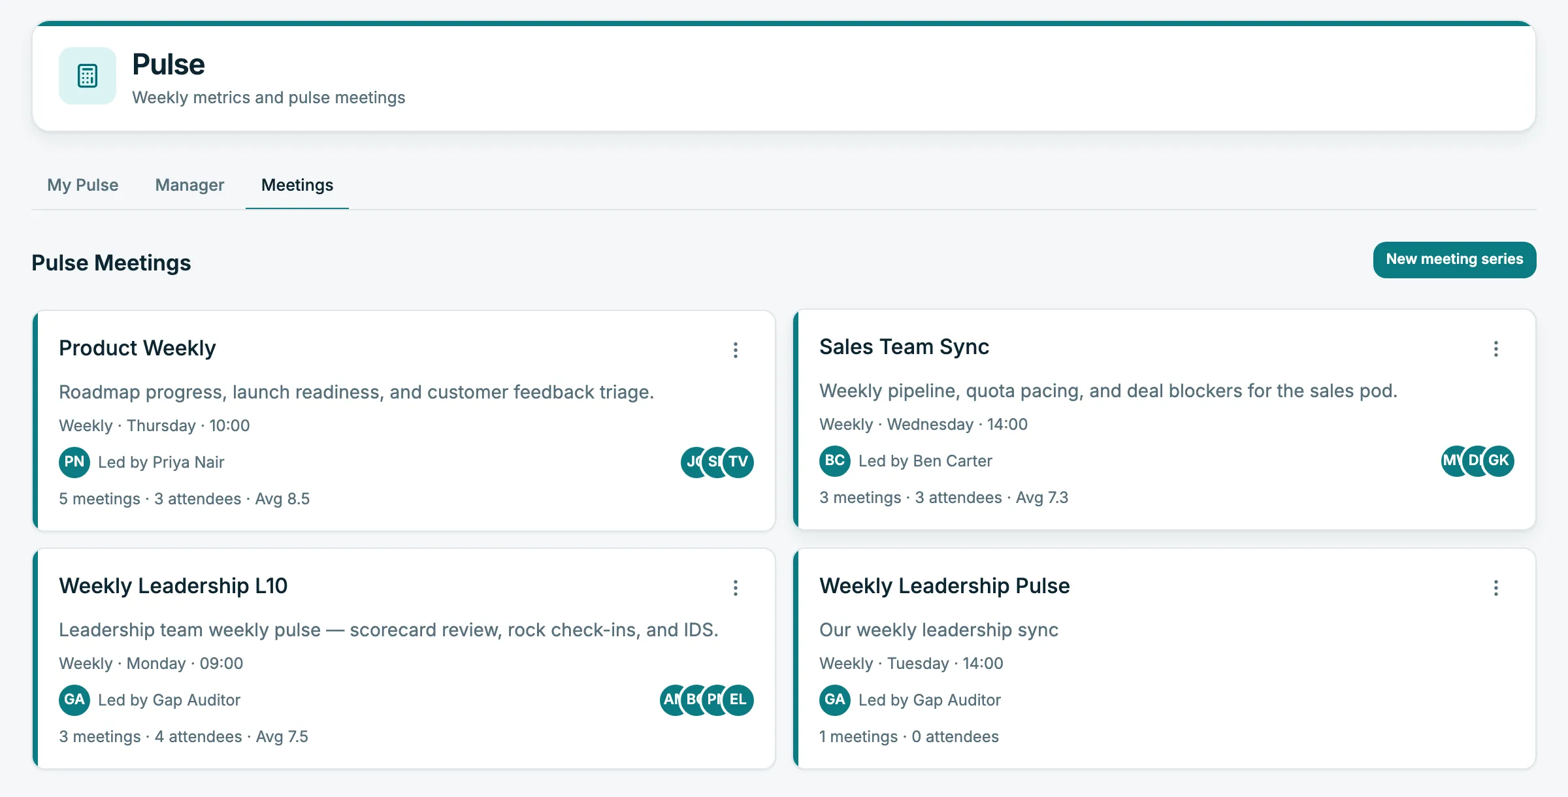The height and width of the screenshot is (797, 1568).
Task: Open the Weekly Leadership Pulse card title
Action: [945, 586]
